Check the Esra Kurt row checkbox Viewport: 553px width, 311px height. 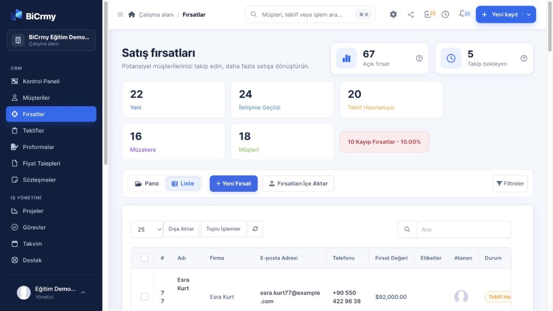point(144,296)
